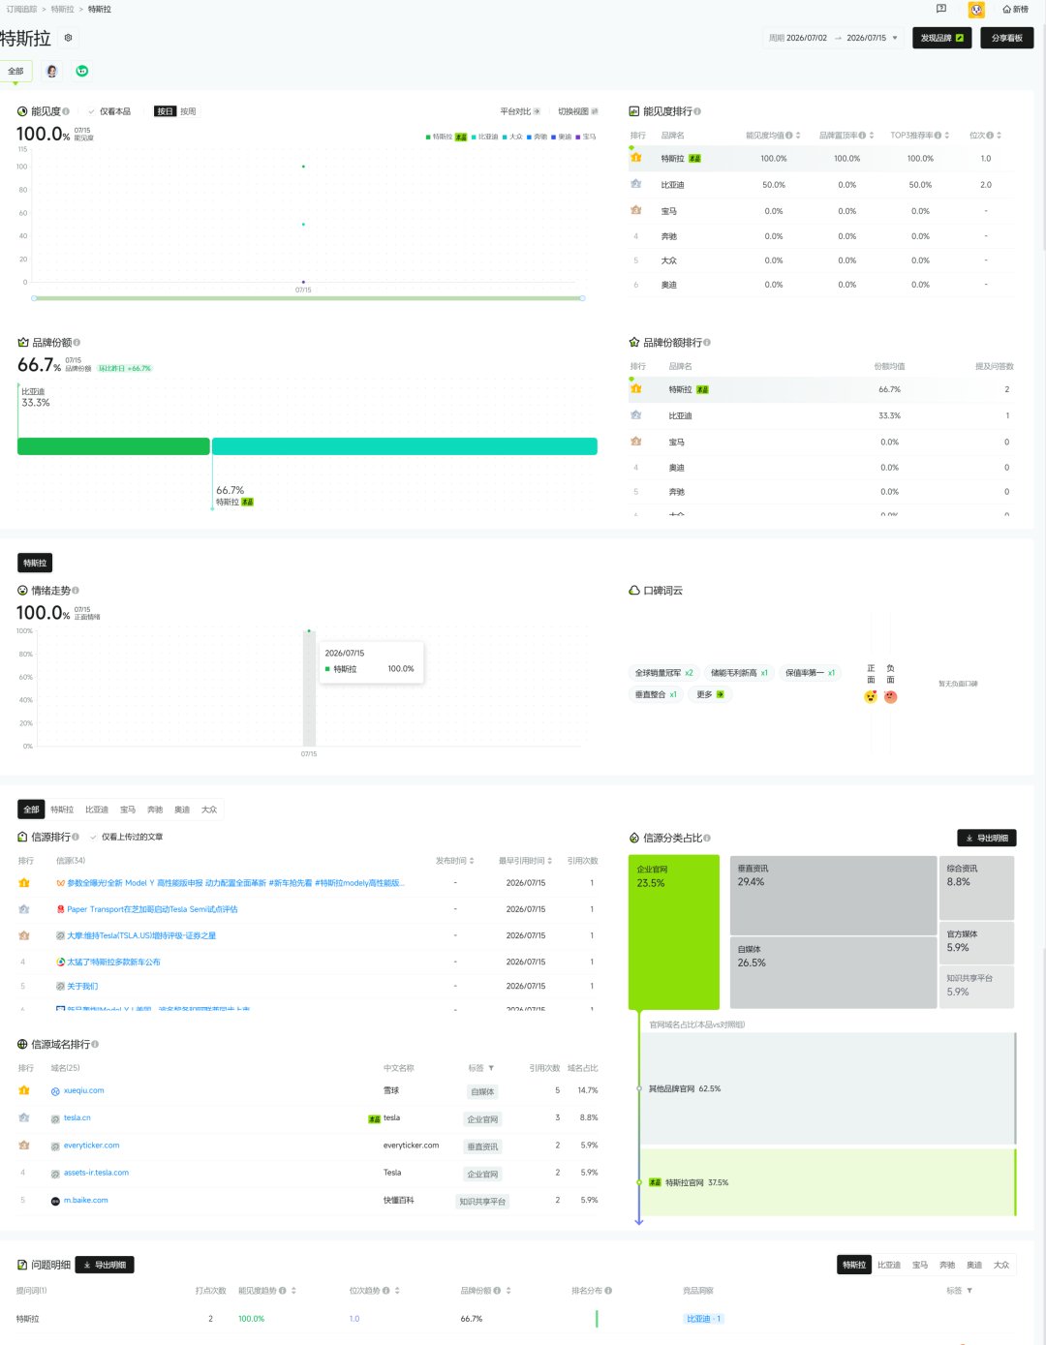Image resolution: width=1046 pixels, height=1345 pixels.
Task: Open the 周期 date range dropdown
Action: coord(833,38)
